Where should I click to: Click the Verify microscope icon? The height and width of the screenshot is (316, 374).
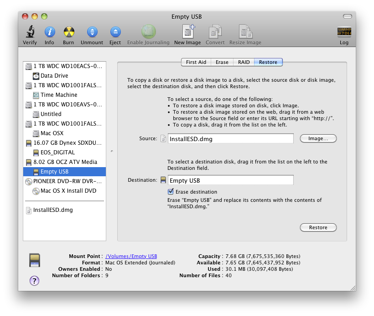coord(30,32)
